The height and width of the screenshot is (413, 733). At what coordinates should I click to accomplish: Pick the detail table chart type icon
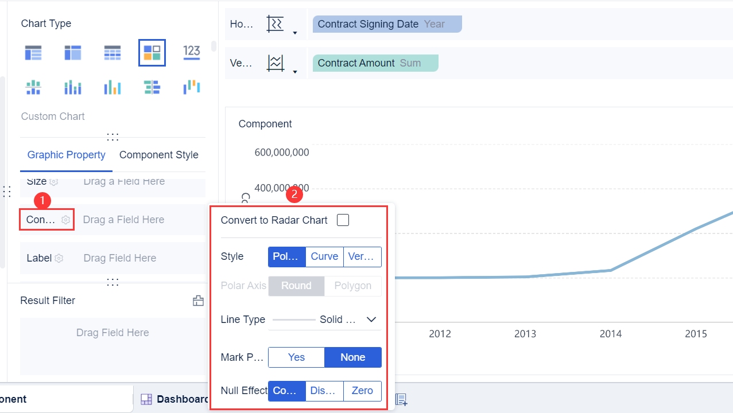113,53
